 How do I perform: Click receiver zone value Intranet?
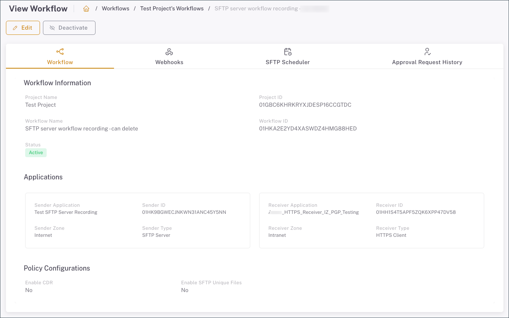tap(277, 235)
